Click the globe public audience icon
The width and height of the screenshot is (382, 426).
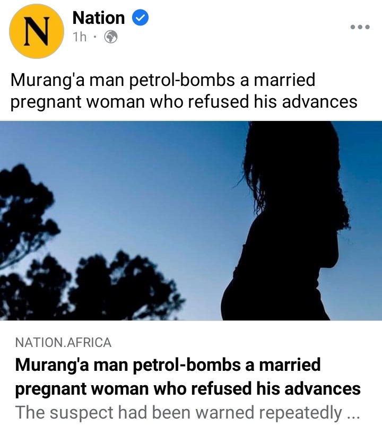coord(111,37)
